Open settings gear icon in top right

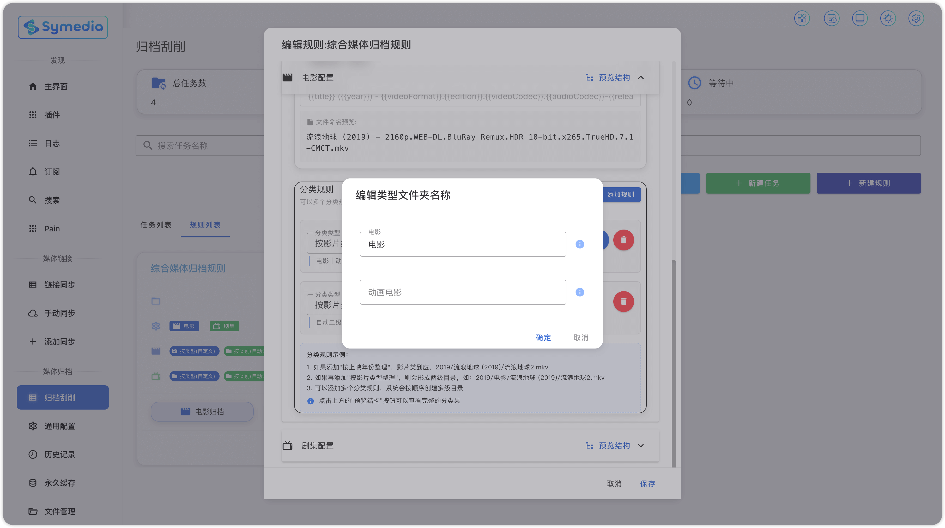[916, 18]
